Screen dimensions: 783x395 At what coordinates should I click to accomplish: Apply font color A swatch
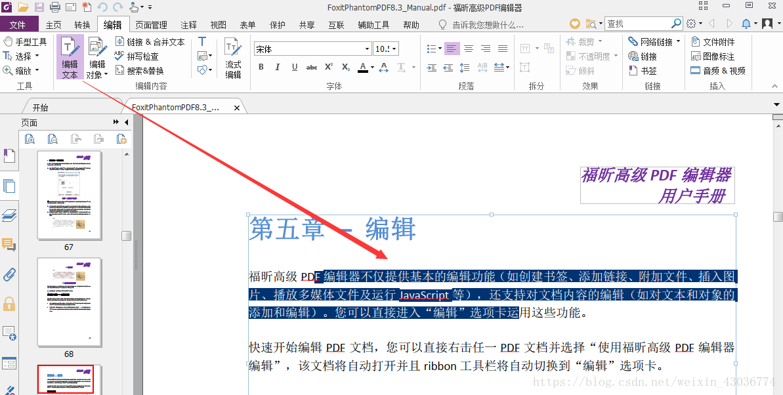pos(362,68)
